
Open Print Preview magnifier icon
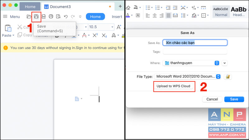(58, 16)
